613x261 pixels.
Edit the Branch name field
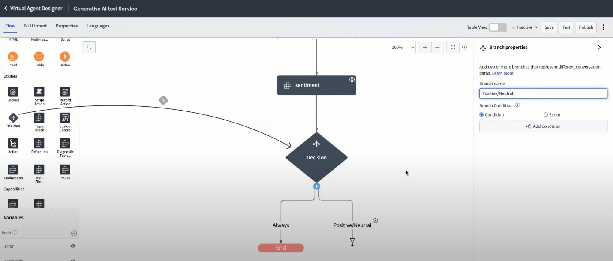[x=543, y=93]
